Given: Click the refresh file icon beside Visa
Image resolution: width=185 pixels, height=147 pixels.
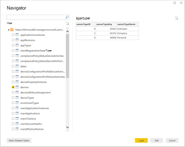Looking at the screenshot, I should [67, 23].
